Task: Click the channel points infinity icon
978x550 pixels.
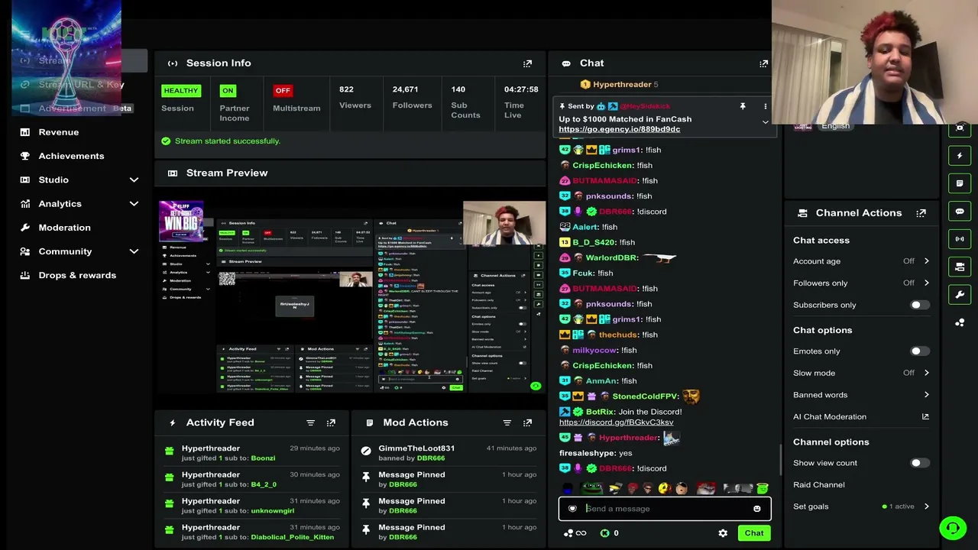Action: 575,533
